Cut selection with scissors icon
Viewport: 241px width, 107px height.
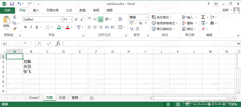point(15,17)
